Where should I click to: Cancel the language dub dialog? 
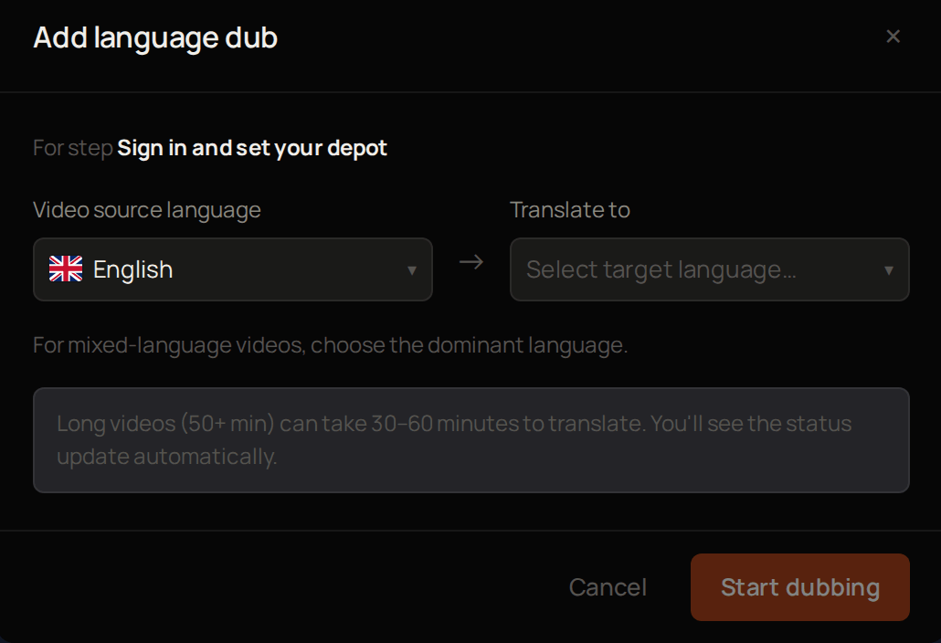(608, 587)
